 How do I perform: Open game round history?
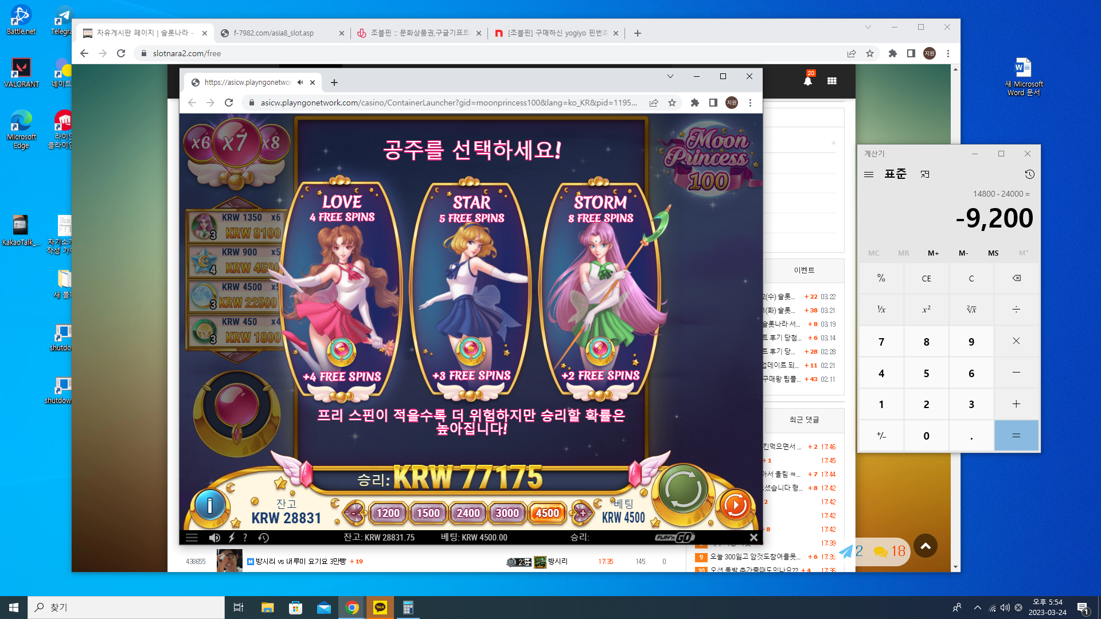click(x=264, y=538)
